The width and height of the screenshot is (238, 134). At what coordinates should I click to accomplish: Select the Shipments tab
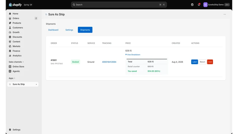[x=85, y=30]
